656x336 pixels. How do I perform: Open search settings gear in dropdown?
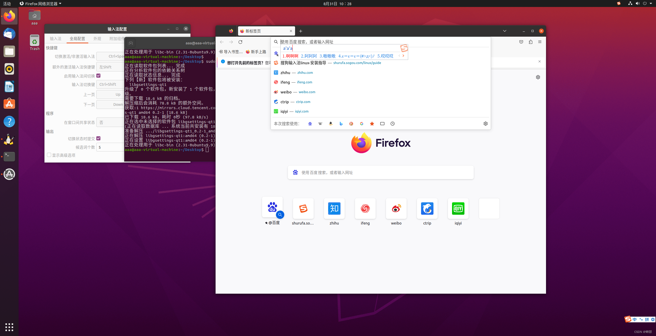click(485, 124)
